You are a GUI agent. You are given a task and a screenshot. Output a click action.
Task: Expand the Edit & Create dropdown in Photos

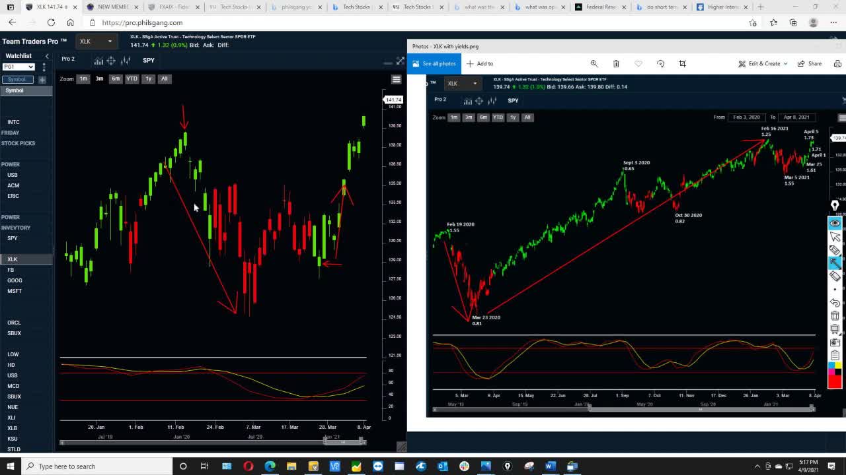763,63
